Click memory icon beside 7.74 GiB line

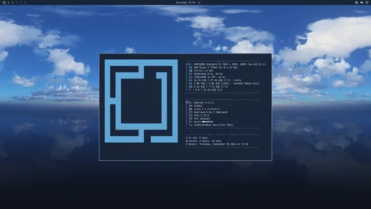click(191, 87)
